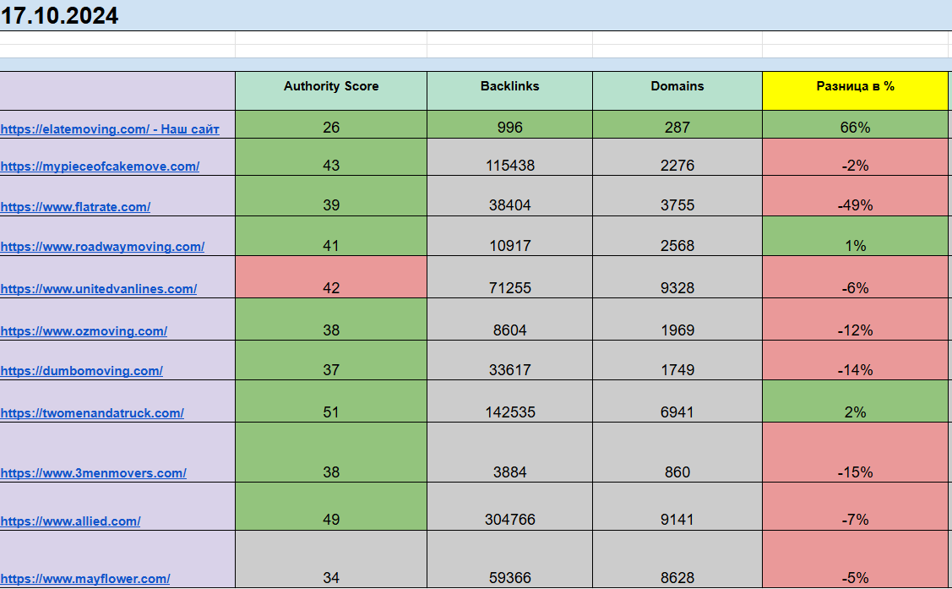Select the -49% difference cell
952x589 pixels.
coord(855,196)
